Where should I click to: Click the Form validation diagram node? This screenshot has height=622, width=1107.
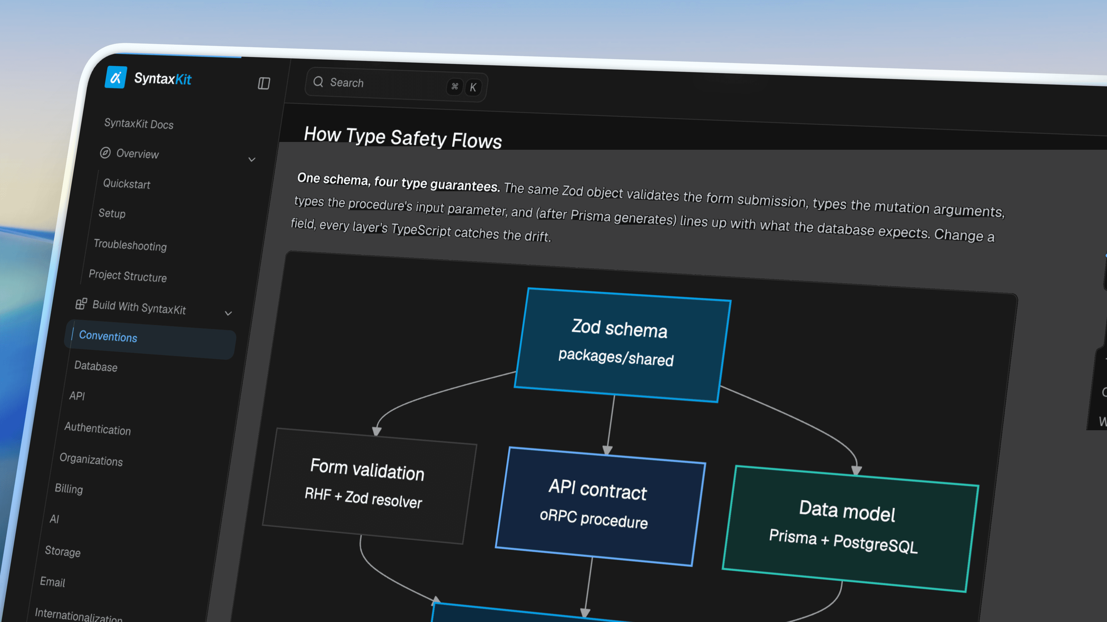pos(370,486)
